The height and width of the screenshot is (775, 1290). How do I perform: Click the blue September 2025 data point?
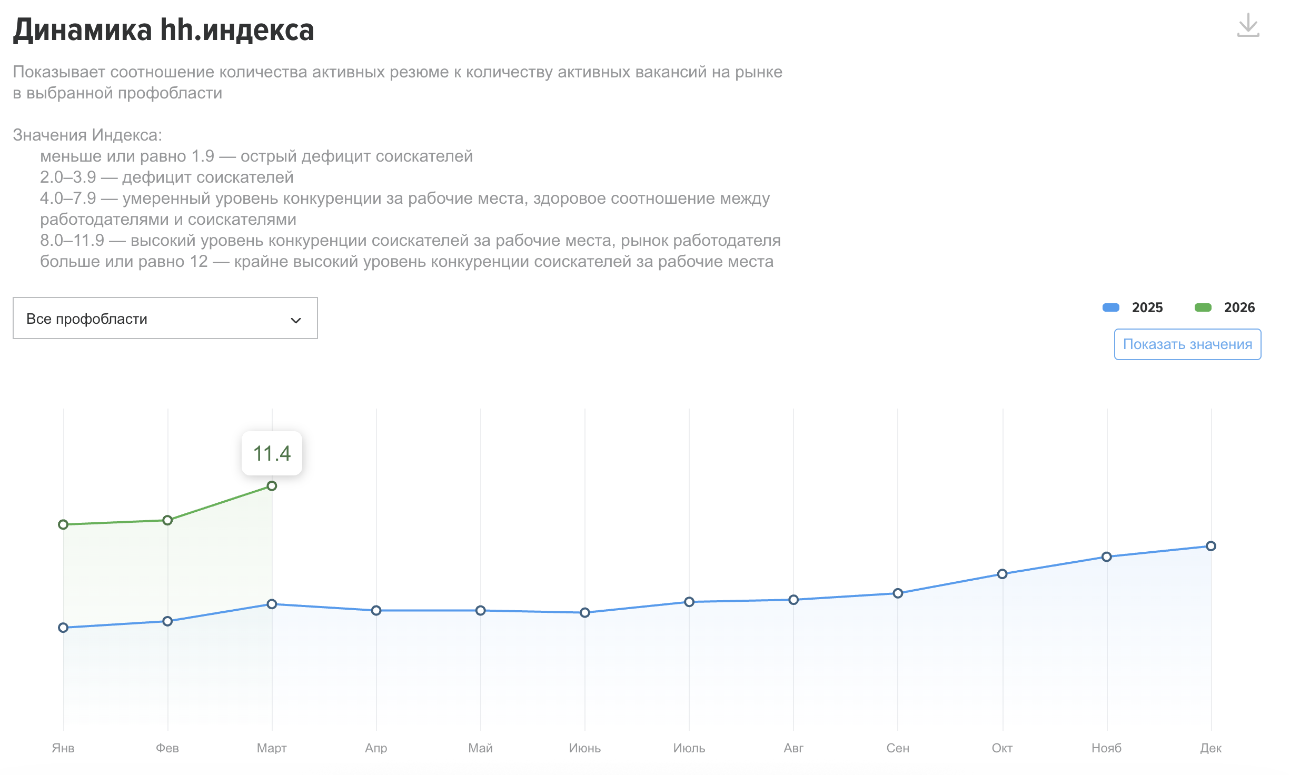pos(898,593)
